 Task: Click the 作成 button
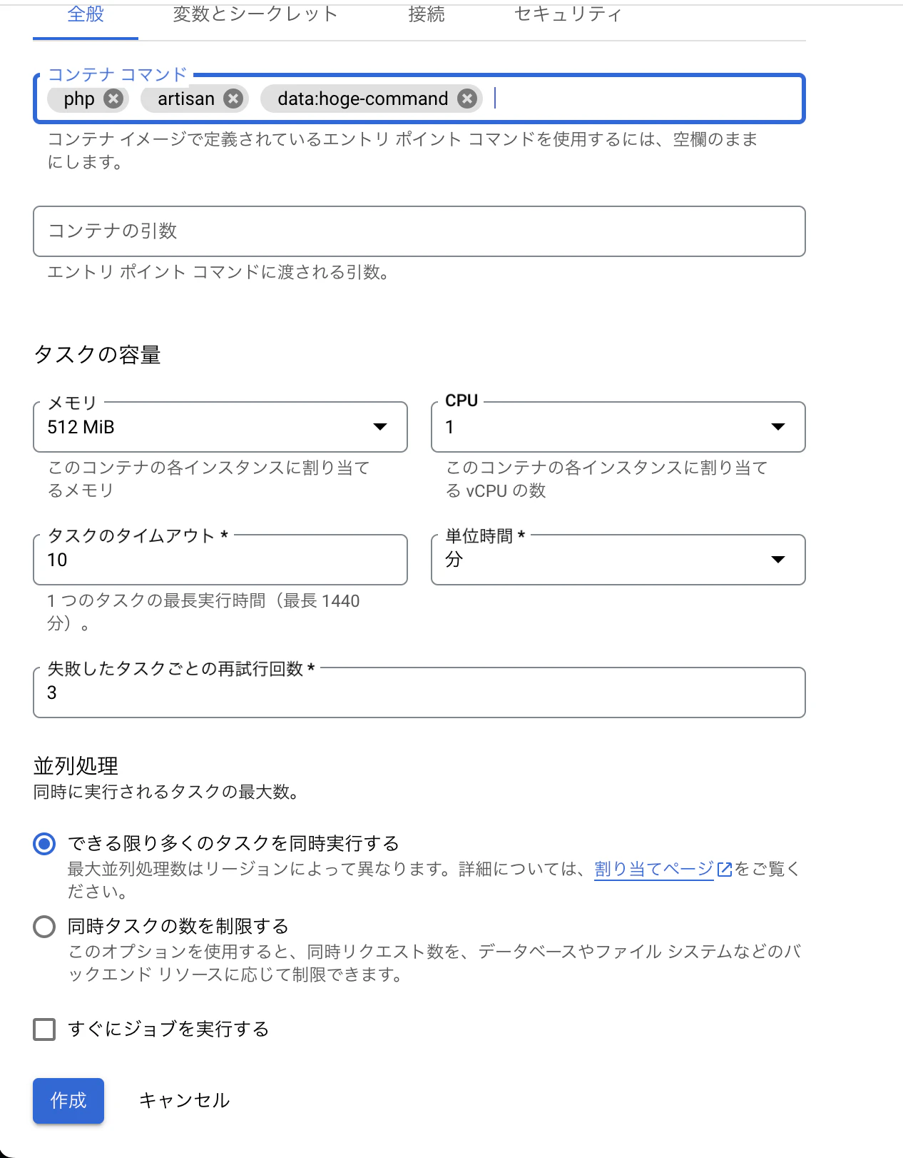(68, 1100)
